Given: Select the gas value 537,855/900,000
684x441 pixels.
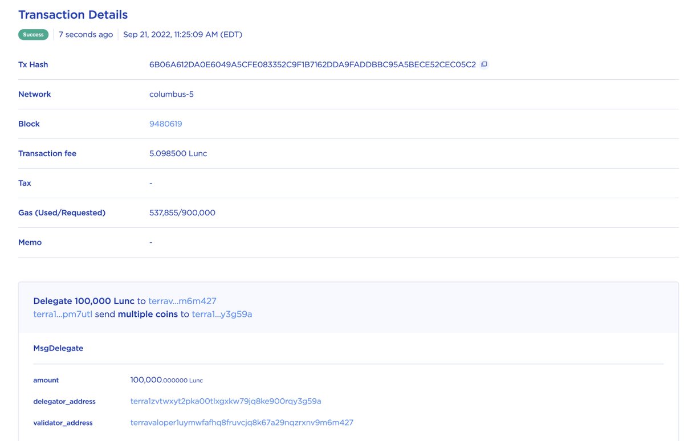Looking at the screenshot, I should pyautogui.click(x=182, y=213).
